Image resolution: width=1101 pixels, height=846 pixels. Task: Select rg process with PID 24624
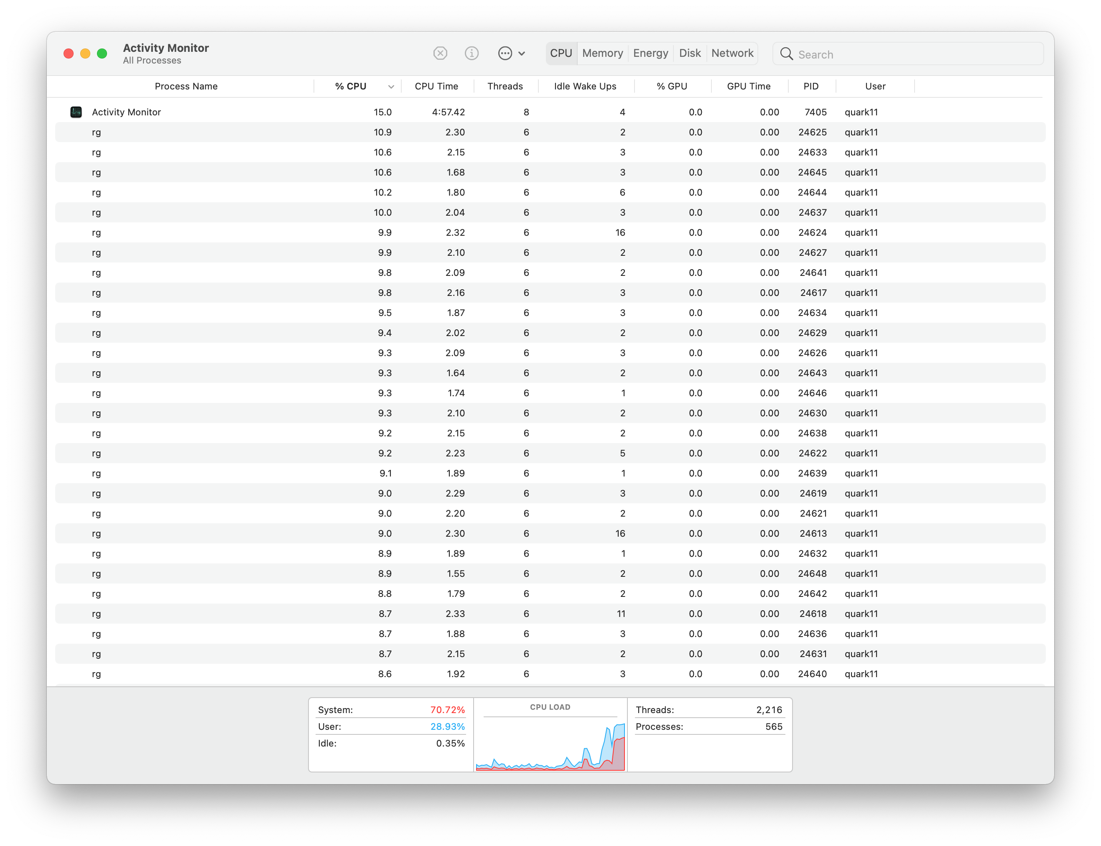click(x=550, y=233)
